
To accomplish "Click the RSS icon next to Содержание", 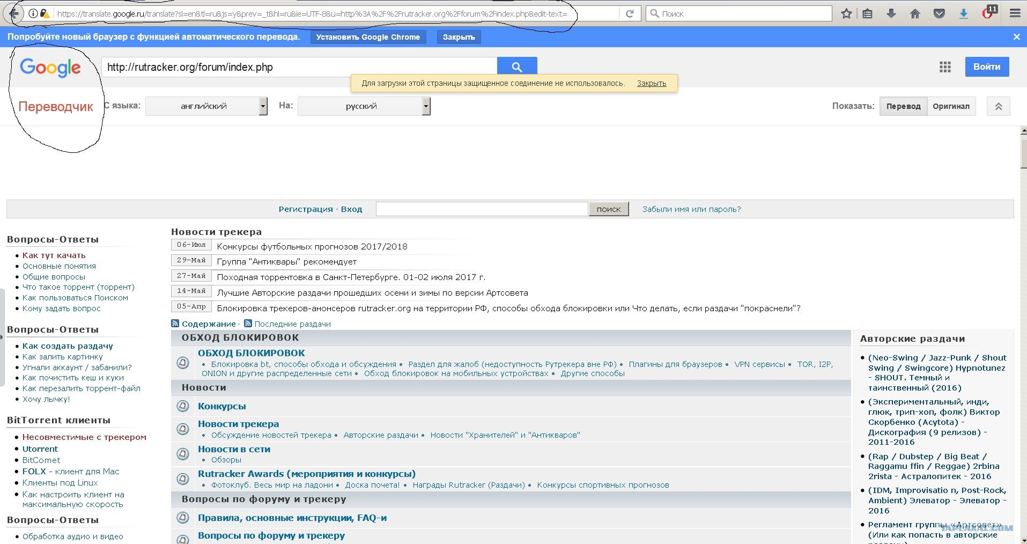I will pos(175,324).
